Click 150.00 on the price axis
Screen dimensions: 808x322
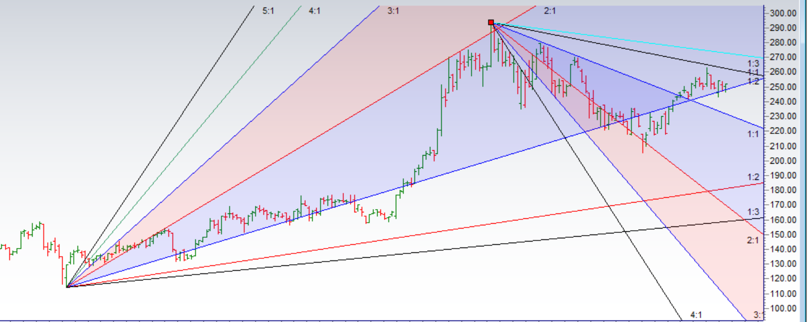point(783,234)
